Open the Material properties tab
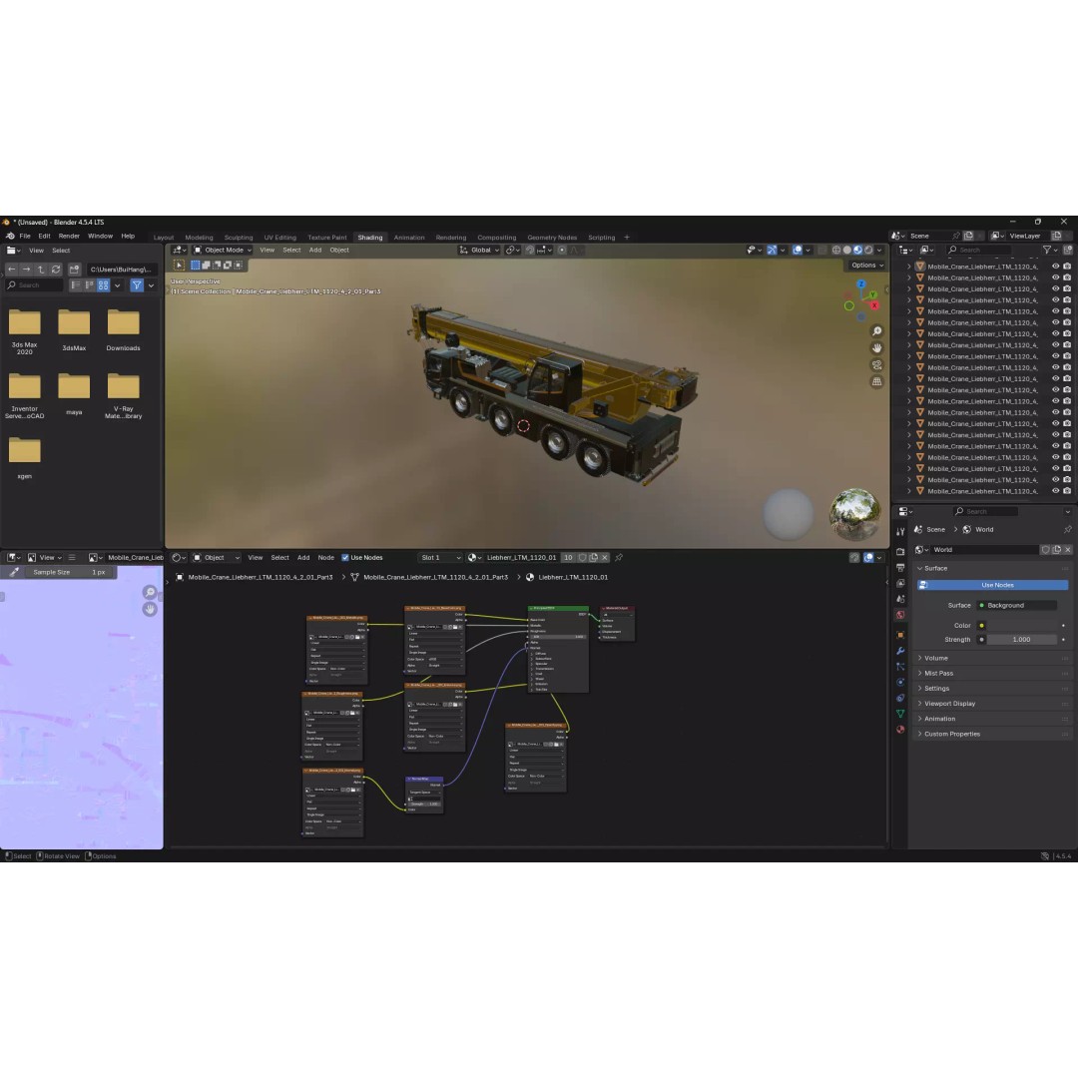Image resolution: width=1078 pixels, height=1078 pixels. [900, 730]
